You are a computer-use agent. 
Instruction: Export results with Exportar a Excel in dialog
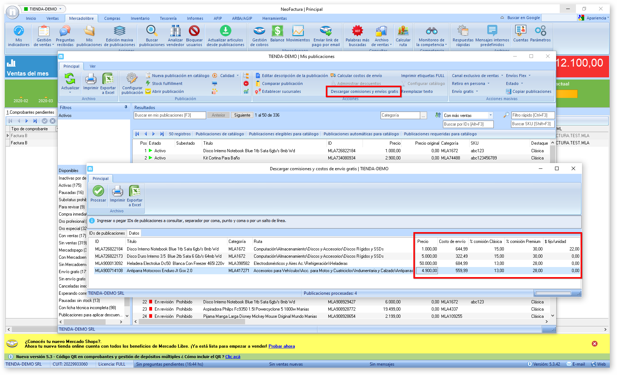point(135,191)
